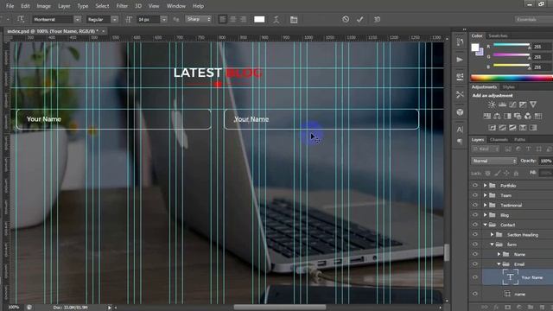Add Curves adjustment icon
This screenshot has height=311, width=553.
[x=512, y=105]
